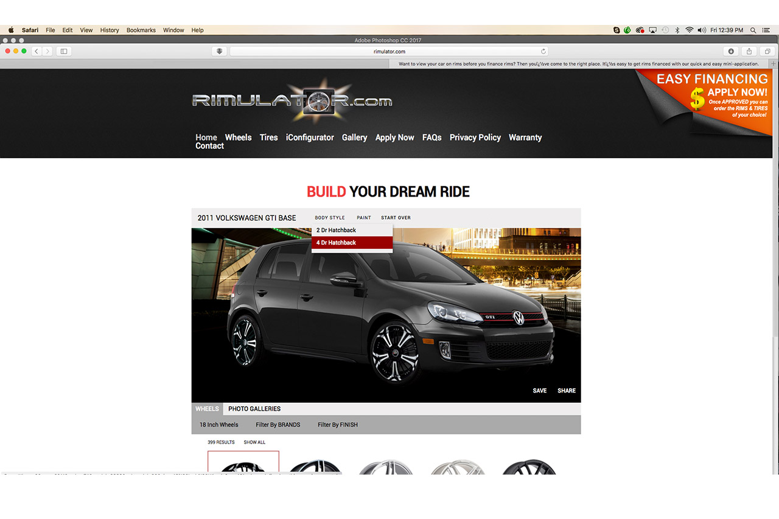Go back with Safari back arrow
The width and height of the screenshot is (779, 519).
[x=37, y=51]
